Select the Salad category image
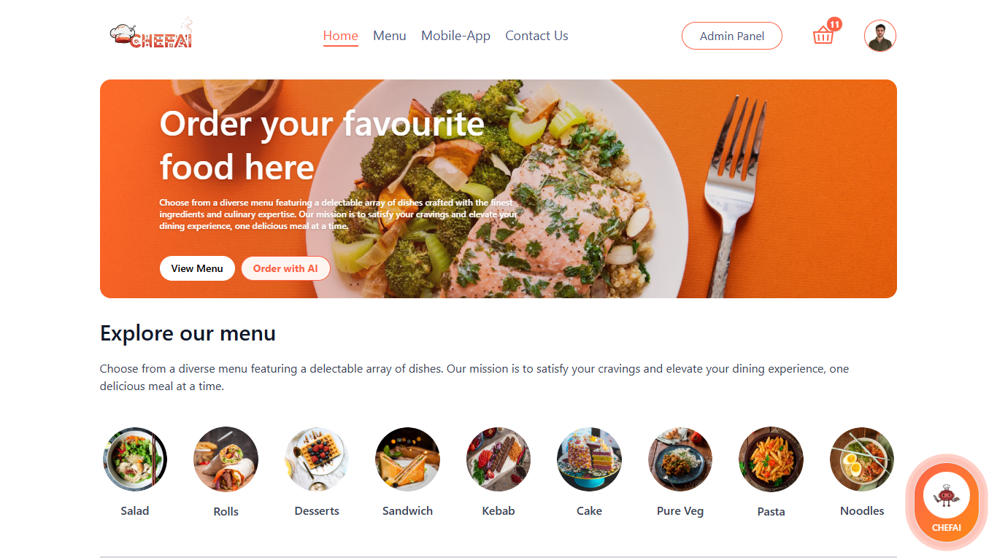 (x=135, y=459)
